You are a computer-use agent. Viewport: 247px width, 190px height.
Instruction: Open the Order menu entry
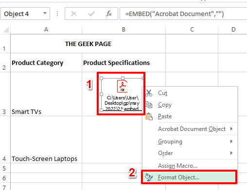(x=190, y=153)
